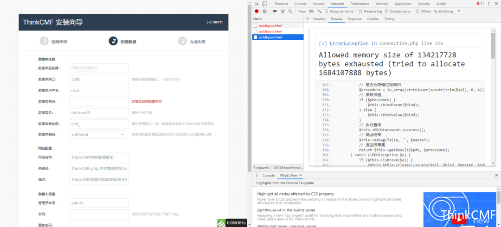Viewport: 501px width, 227px height.
Task: Open the DevTools three-dot customize menu
Action: [489, 4]
